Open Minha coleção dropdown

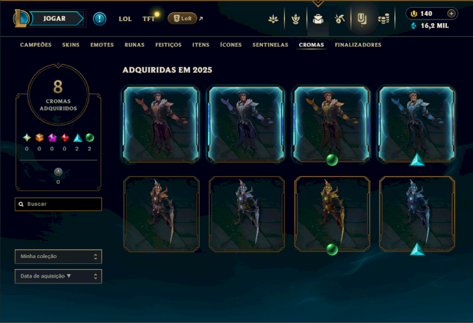click(58, 256)
